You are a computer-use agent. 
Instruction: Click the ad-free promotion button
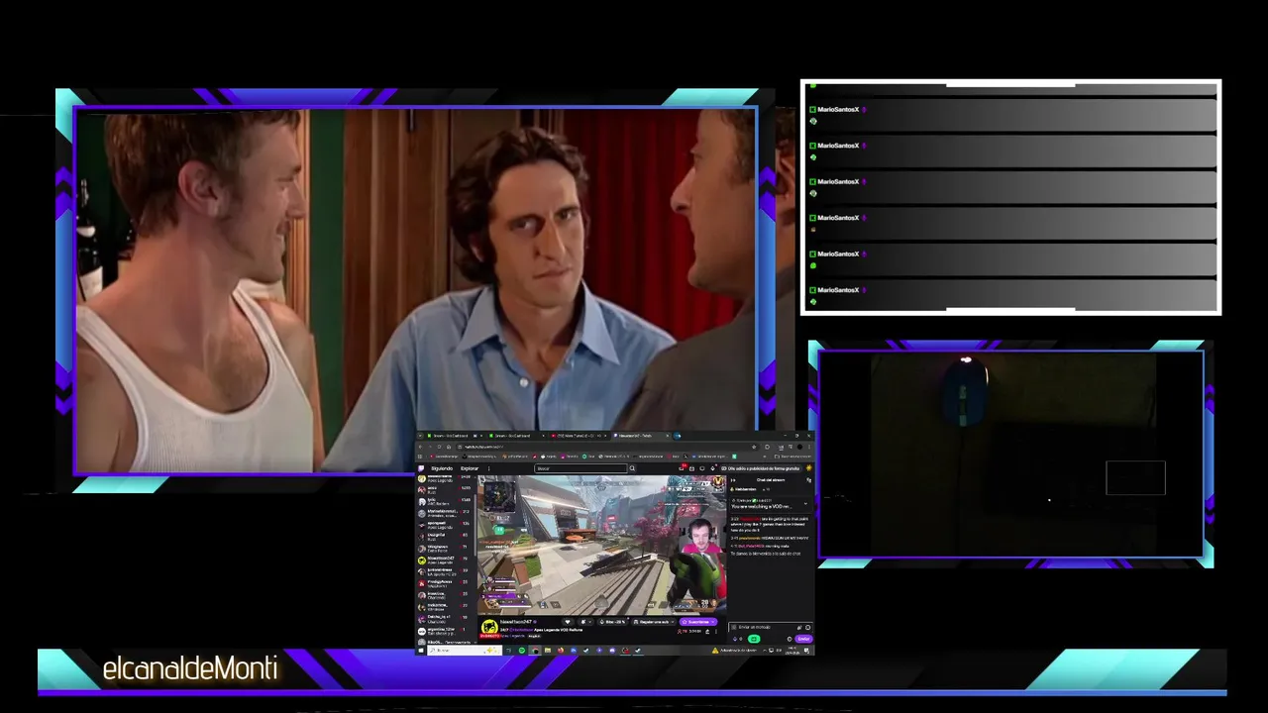[x=760, y=468]
